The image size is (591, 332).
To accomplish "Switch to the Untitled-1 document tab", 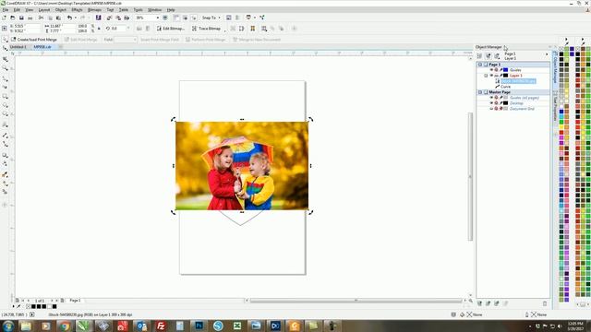I will (18, 47).
